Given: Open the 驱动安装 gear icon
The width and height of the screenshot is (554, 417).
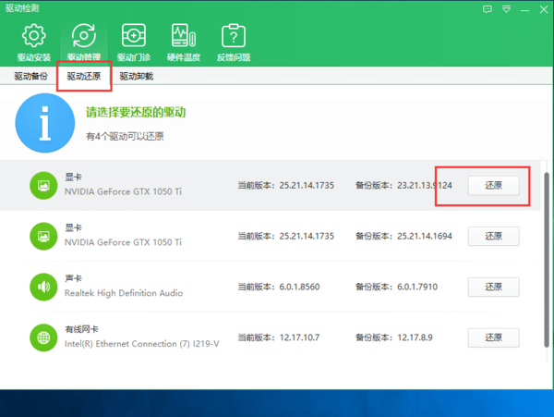Looking at the screenshot, I should [x=33, y=37].
